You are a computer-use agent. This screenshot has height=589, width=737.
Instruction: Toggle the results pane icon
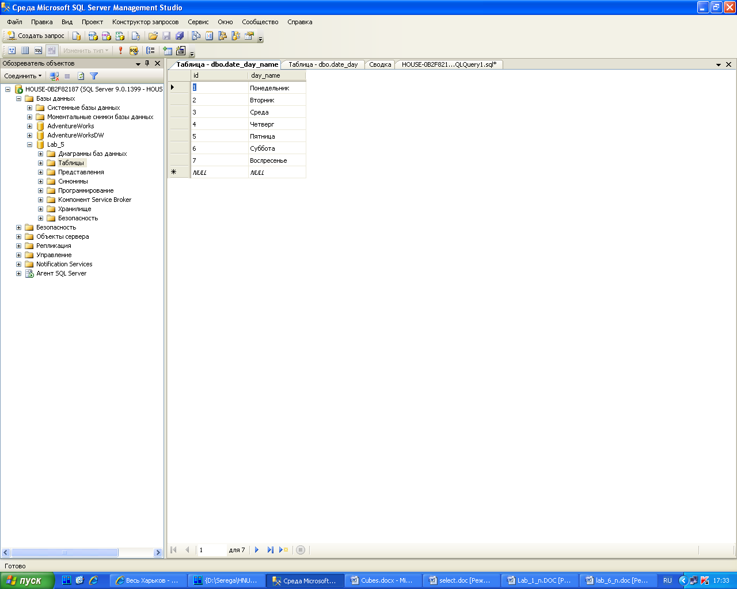pyautogui.click(x=51, y=51)
